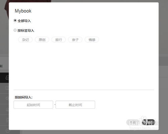The height and width of the screenshot is (134, 168).
Task: Click the sidebar chat bubbles icon below book
Action: tap(7, 98)
